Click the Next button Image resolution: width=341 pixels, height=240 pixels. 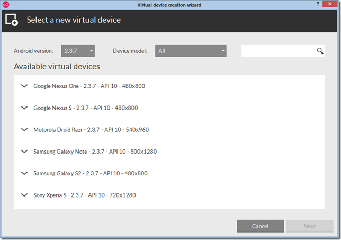310,226
